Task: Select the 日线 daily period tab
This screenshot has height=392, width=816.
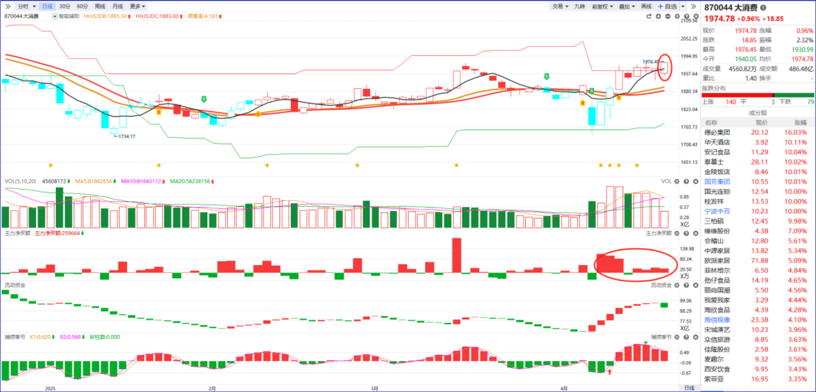Action: point(47,6)
